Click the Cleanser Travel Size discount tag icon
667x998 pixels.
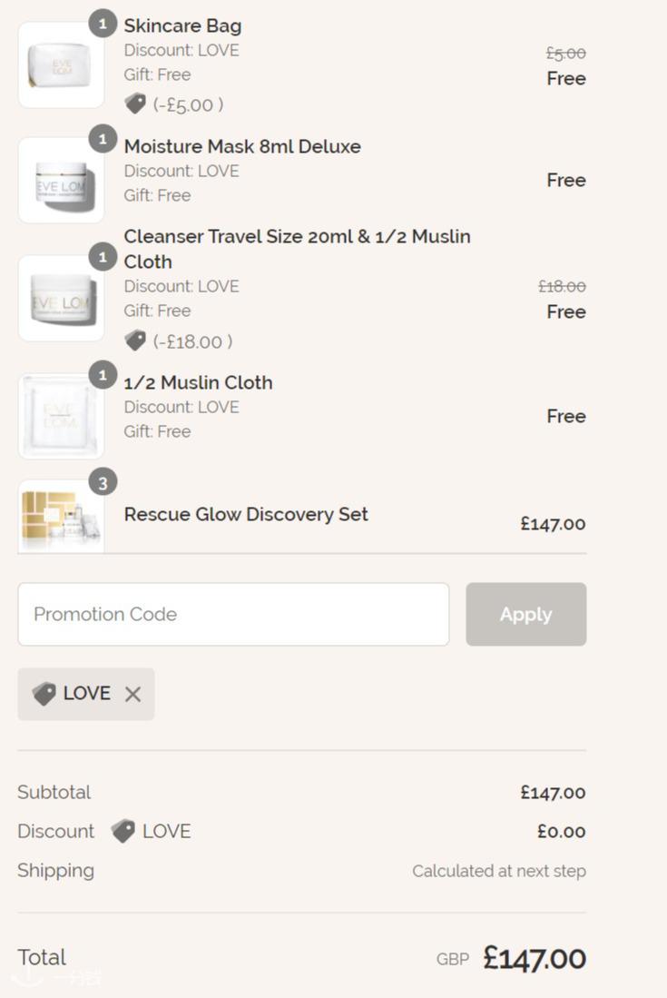pos(135,341)
